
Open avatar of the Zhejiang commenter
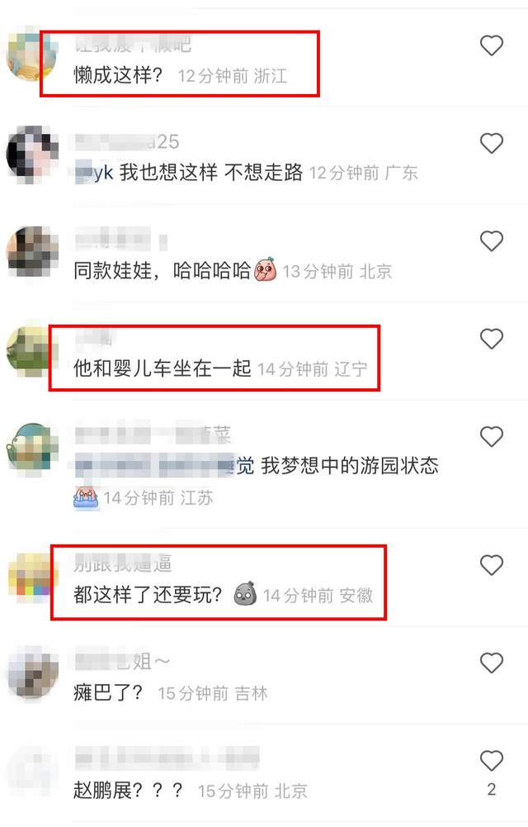pos(31,55)
